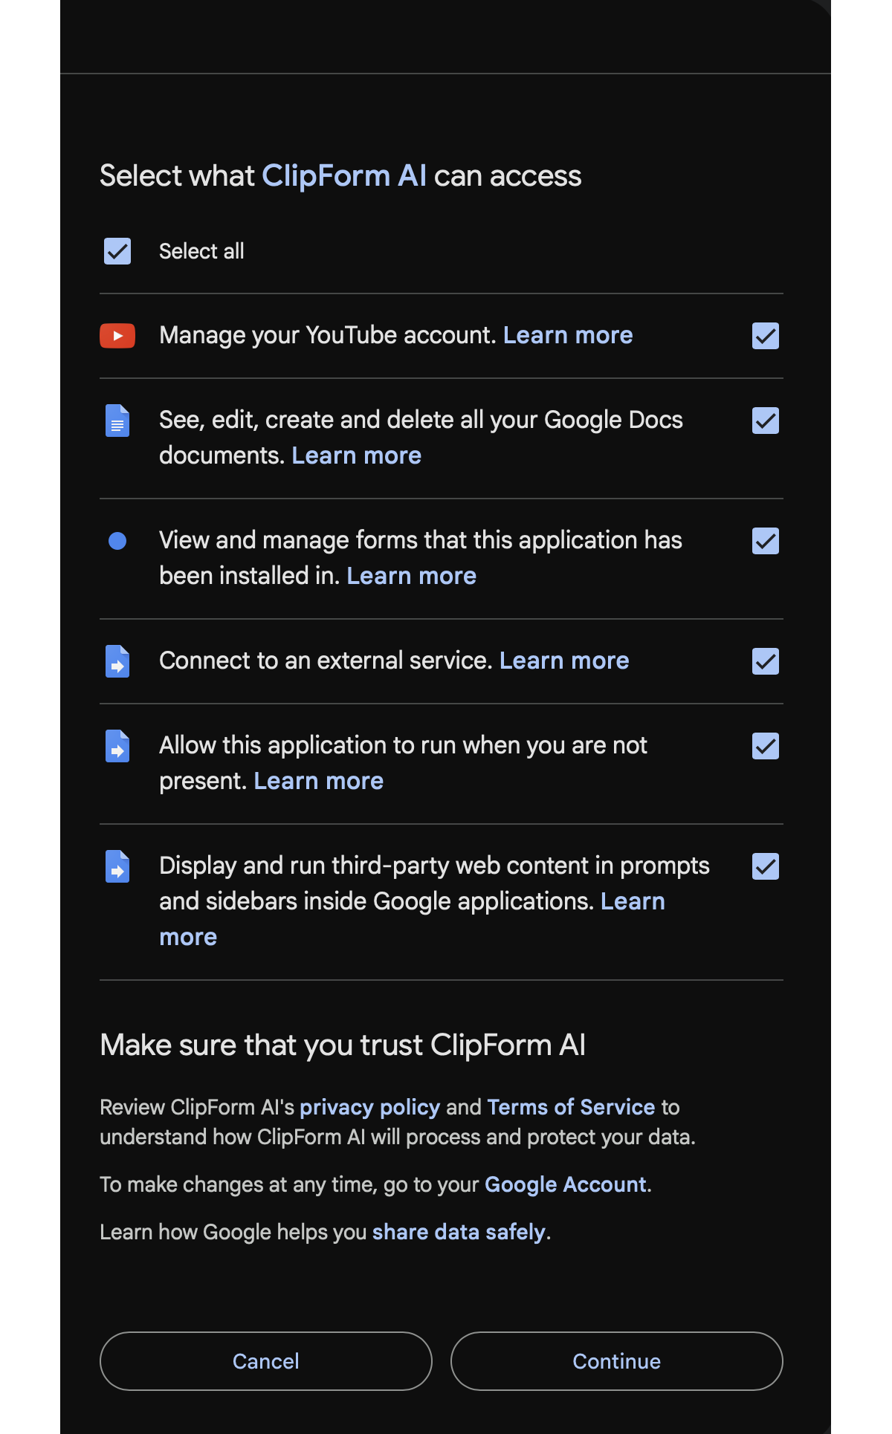Click 'Connect to an external service.' text
Image resolution: width=892 pixels, height=1434 pixels.
326,661
